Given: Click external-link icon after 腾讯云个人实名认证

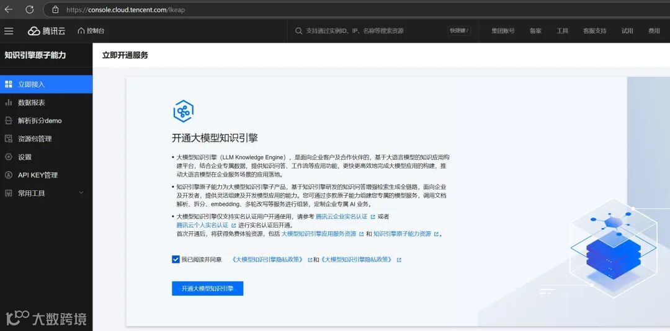Looking at the screenshot, I should (233, 225).
